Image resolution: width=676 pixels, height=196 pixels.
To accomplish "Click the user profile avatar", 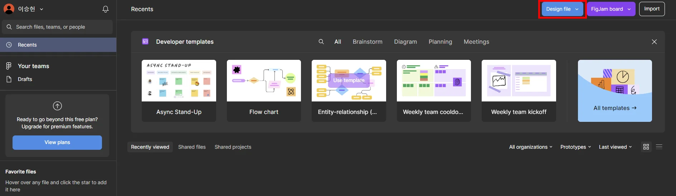I will coord(9,9).
